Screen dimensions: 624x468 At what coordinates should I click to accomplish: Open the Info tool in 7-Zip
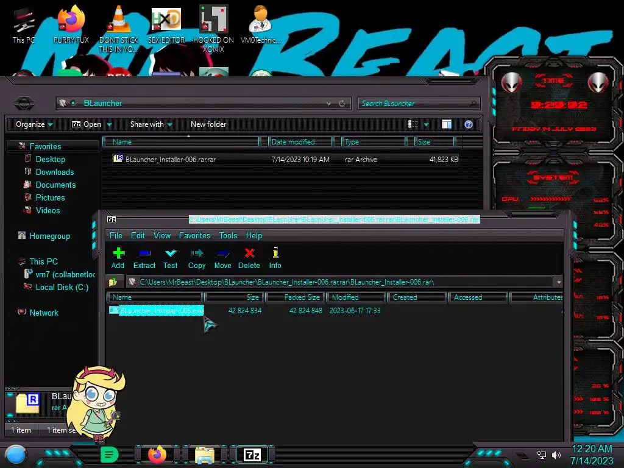[275, 258]
